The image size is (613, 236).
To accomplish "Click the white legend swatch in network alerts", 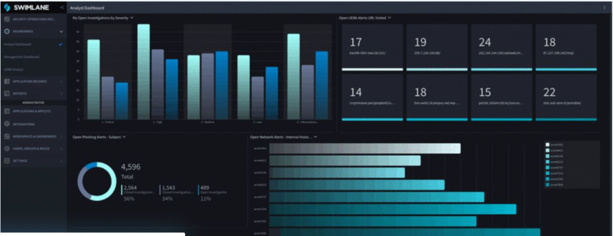I will click(x=547, y=144).
